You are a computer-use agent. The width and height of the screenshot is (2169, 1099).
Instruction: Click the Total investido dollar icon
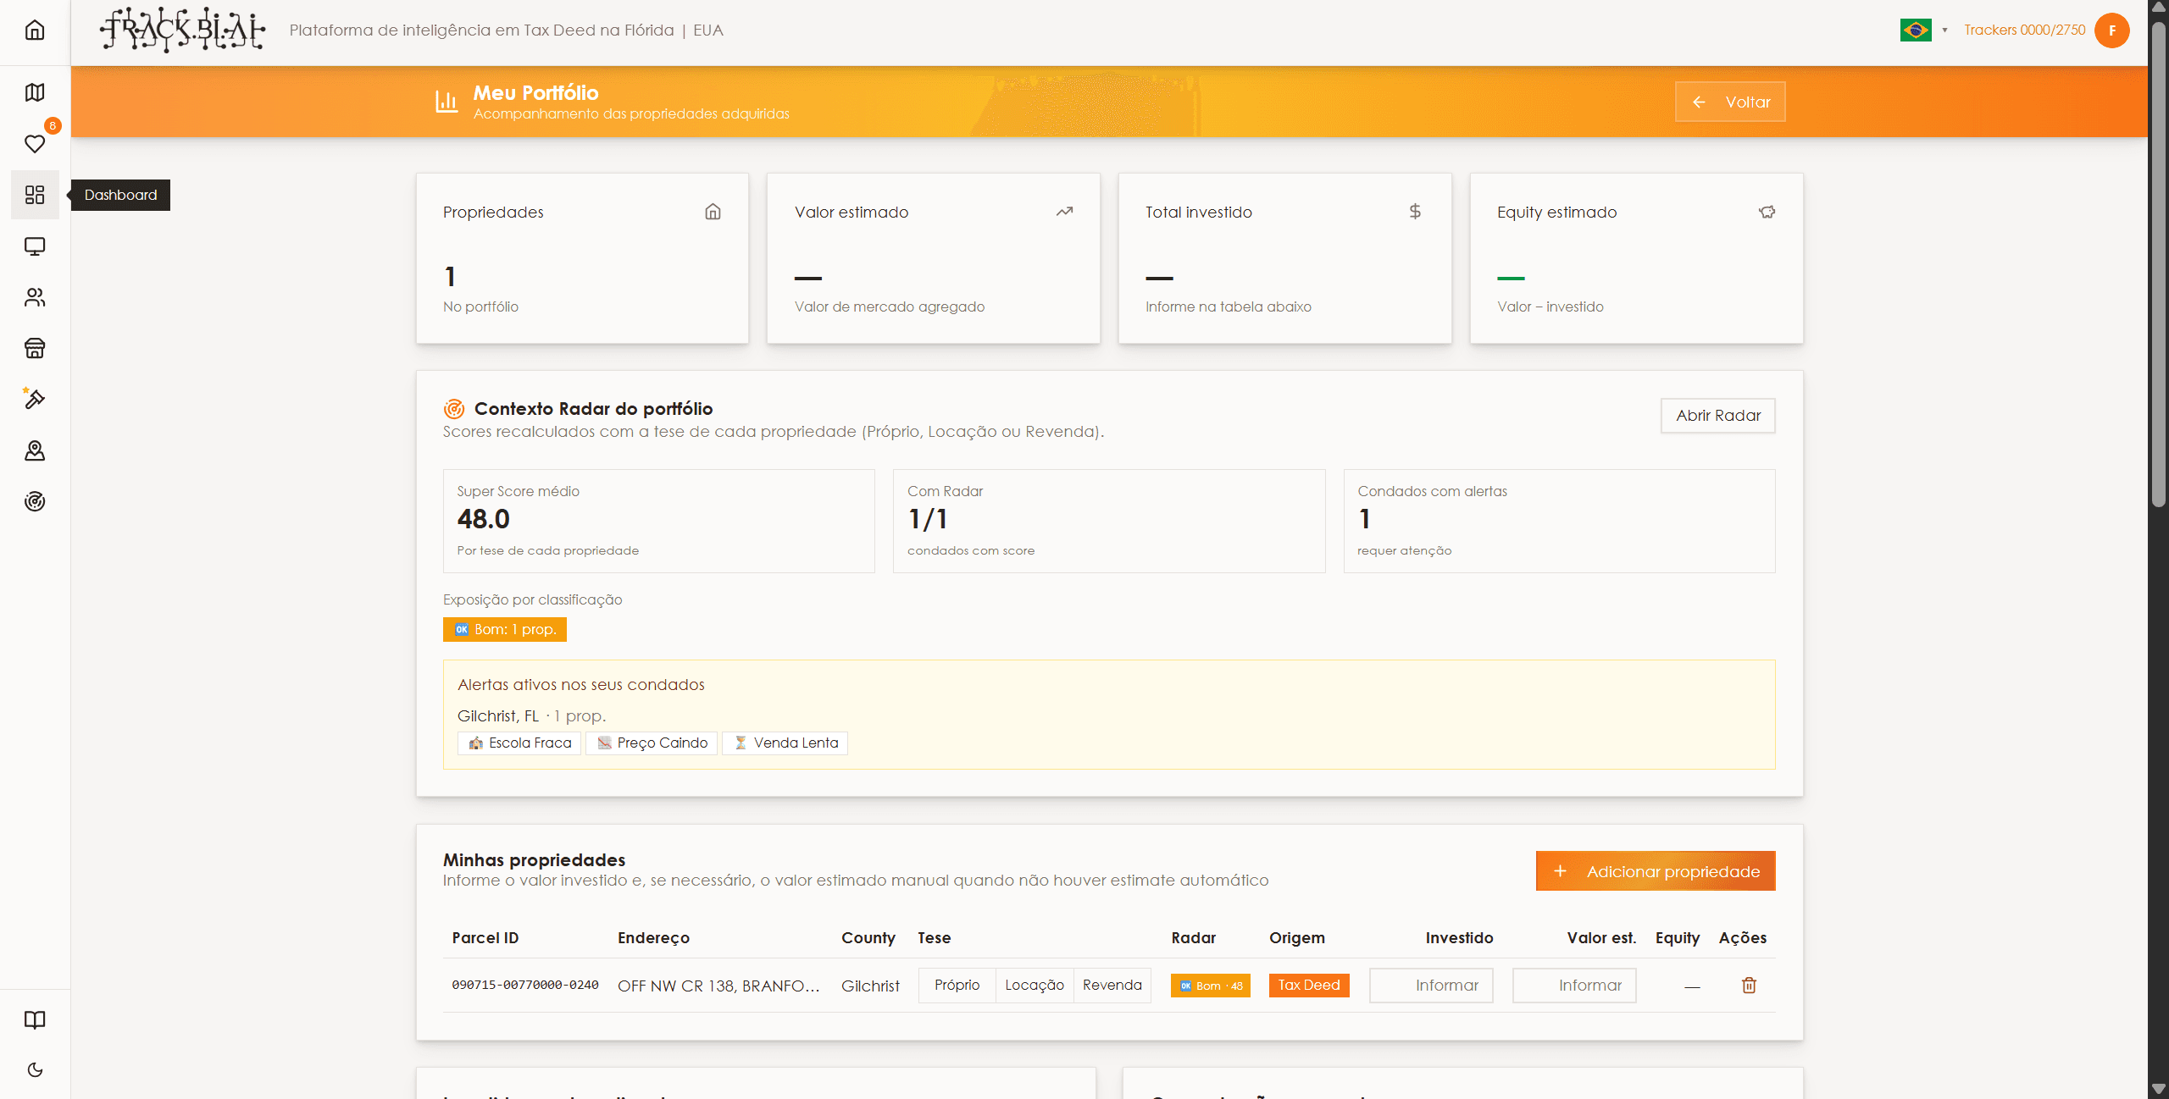1415,212
